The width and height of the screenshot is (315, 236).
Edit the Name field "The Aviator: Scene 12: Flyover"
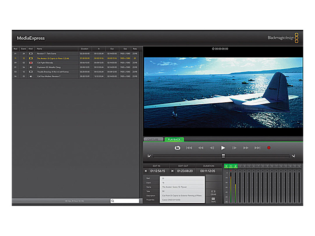(x=182, y=187)
